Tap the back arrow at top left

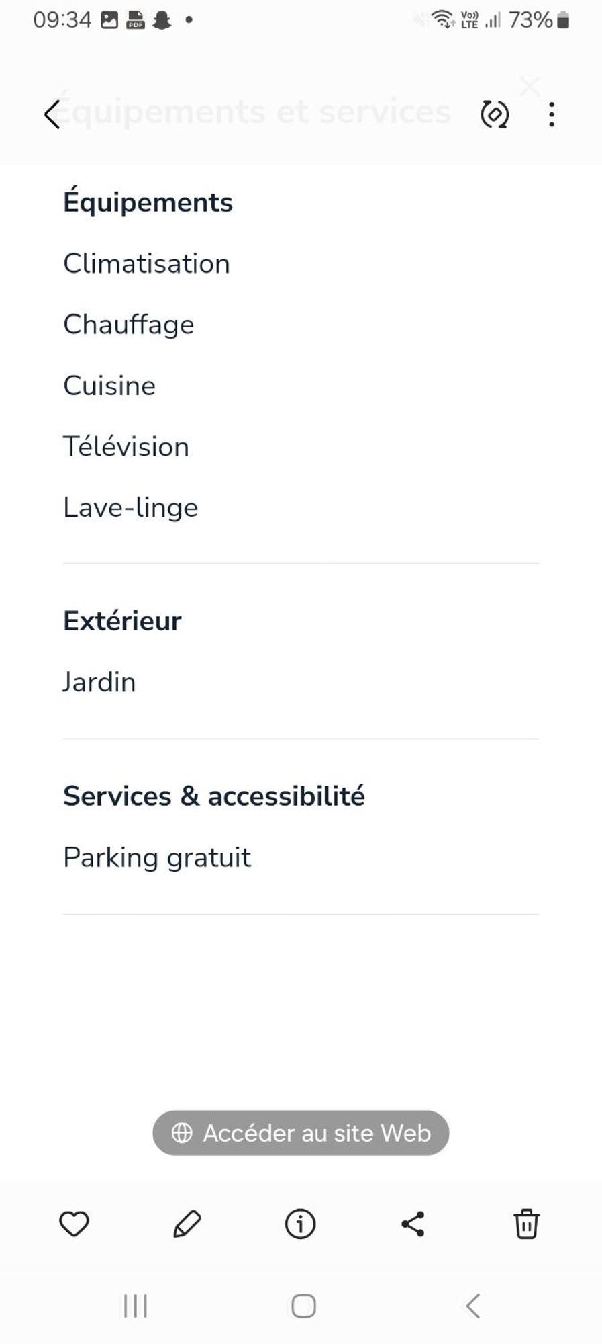click(x=52, y=114)
